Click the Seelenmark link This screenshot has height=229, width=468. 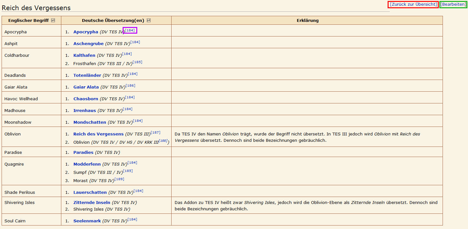pyautogui.click(x=87, y=221)
